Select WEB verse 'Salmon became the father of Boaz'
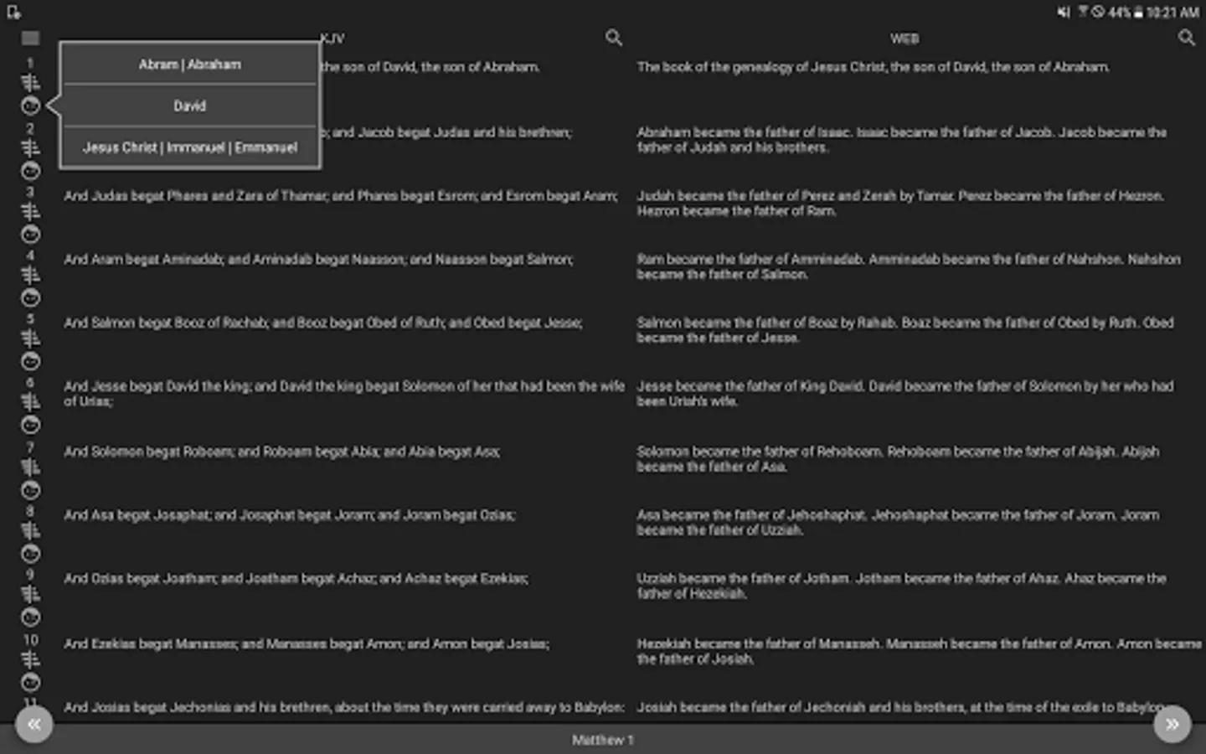 pos(905,330)
